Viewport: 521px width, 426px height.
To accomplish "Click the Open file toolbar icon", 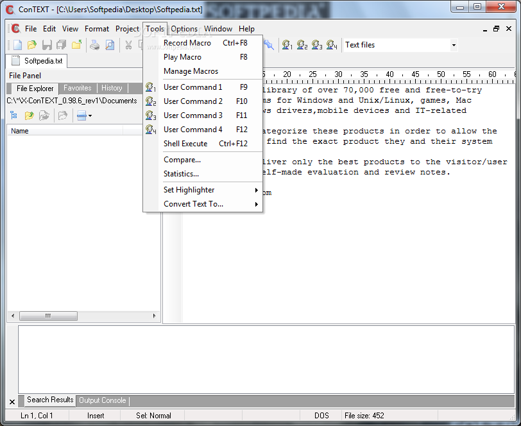I will pyautogui.click(x=32, y=45).
